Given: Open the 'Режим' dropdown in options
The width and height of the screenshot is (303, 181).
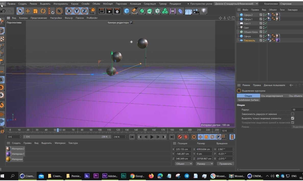Looking at the screenshot, I should tap(297, 127).
